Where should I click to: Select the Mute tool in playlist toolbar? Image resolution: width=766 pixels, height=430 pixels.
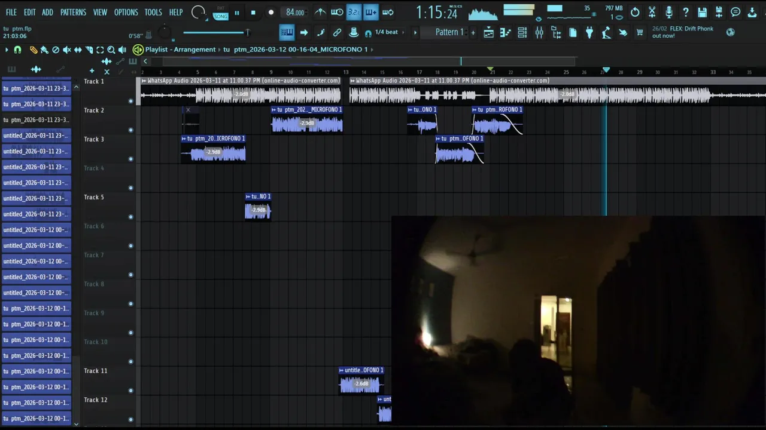point(66,50)
